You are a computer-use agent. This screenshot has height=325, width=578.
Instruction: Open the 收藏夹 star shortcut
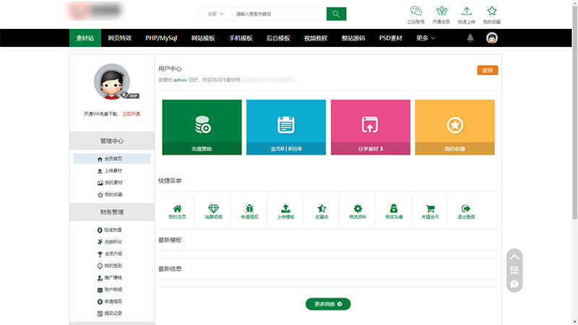pos(322,212)
